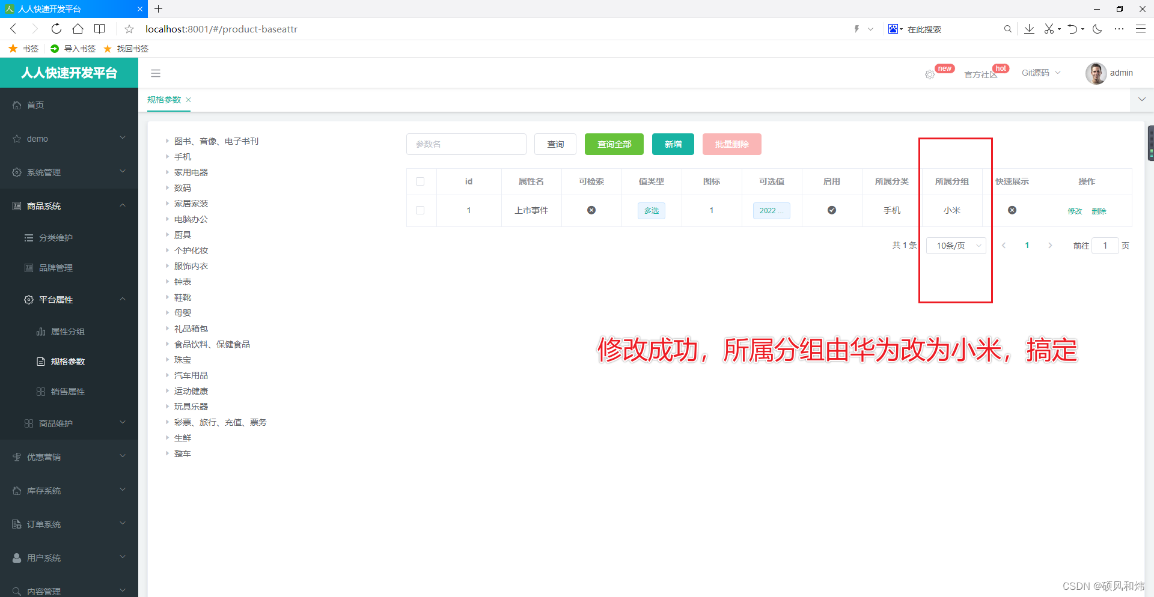Collapse the 平台属性 submenu
This screenshot has height=597, width=1154.
pos(69,300)
